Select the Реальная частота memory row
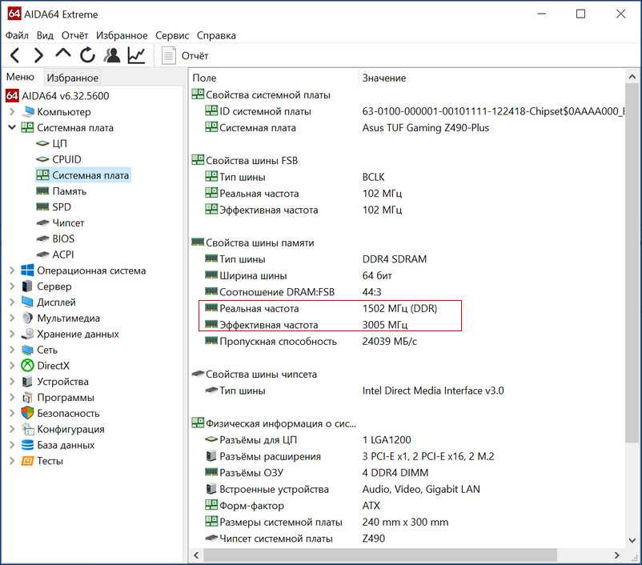This screenshot has height=565, width=642. tap(259, 308)
